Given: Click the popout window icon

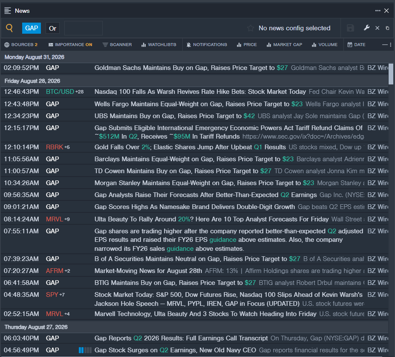Looking at the screenshot, I should click(387, 28).
